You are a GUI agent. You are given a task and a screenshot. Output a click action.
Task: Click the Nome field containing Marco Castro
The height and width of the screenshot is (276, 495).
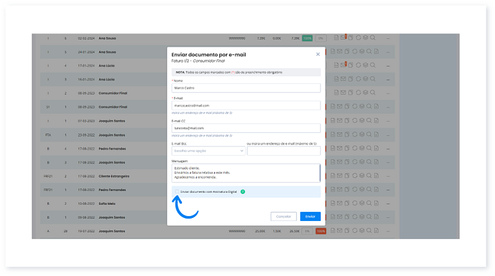click(x=246, y=88)
